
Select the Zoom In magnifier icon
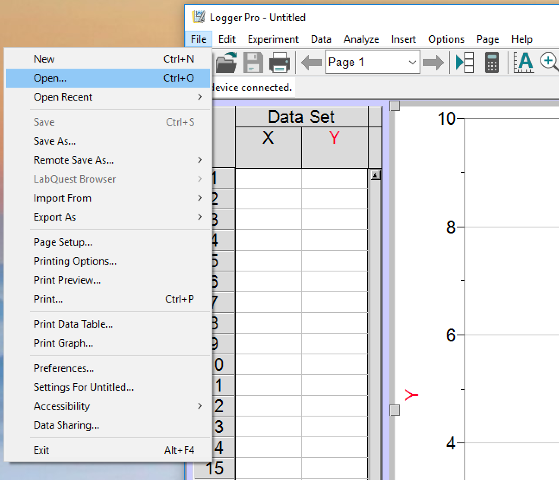[x=550, y=63]
